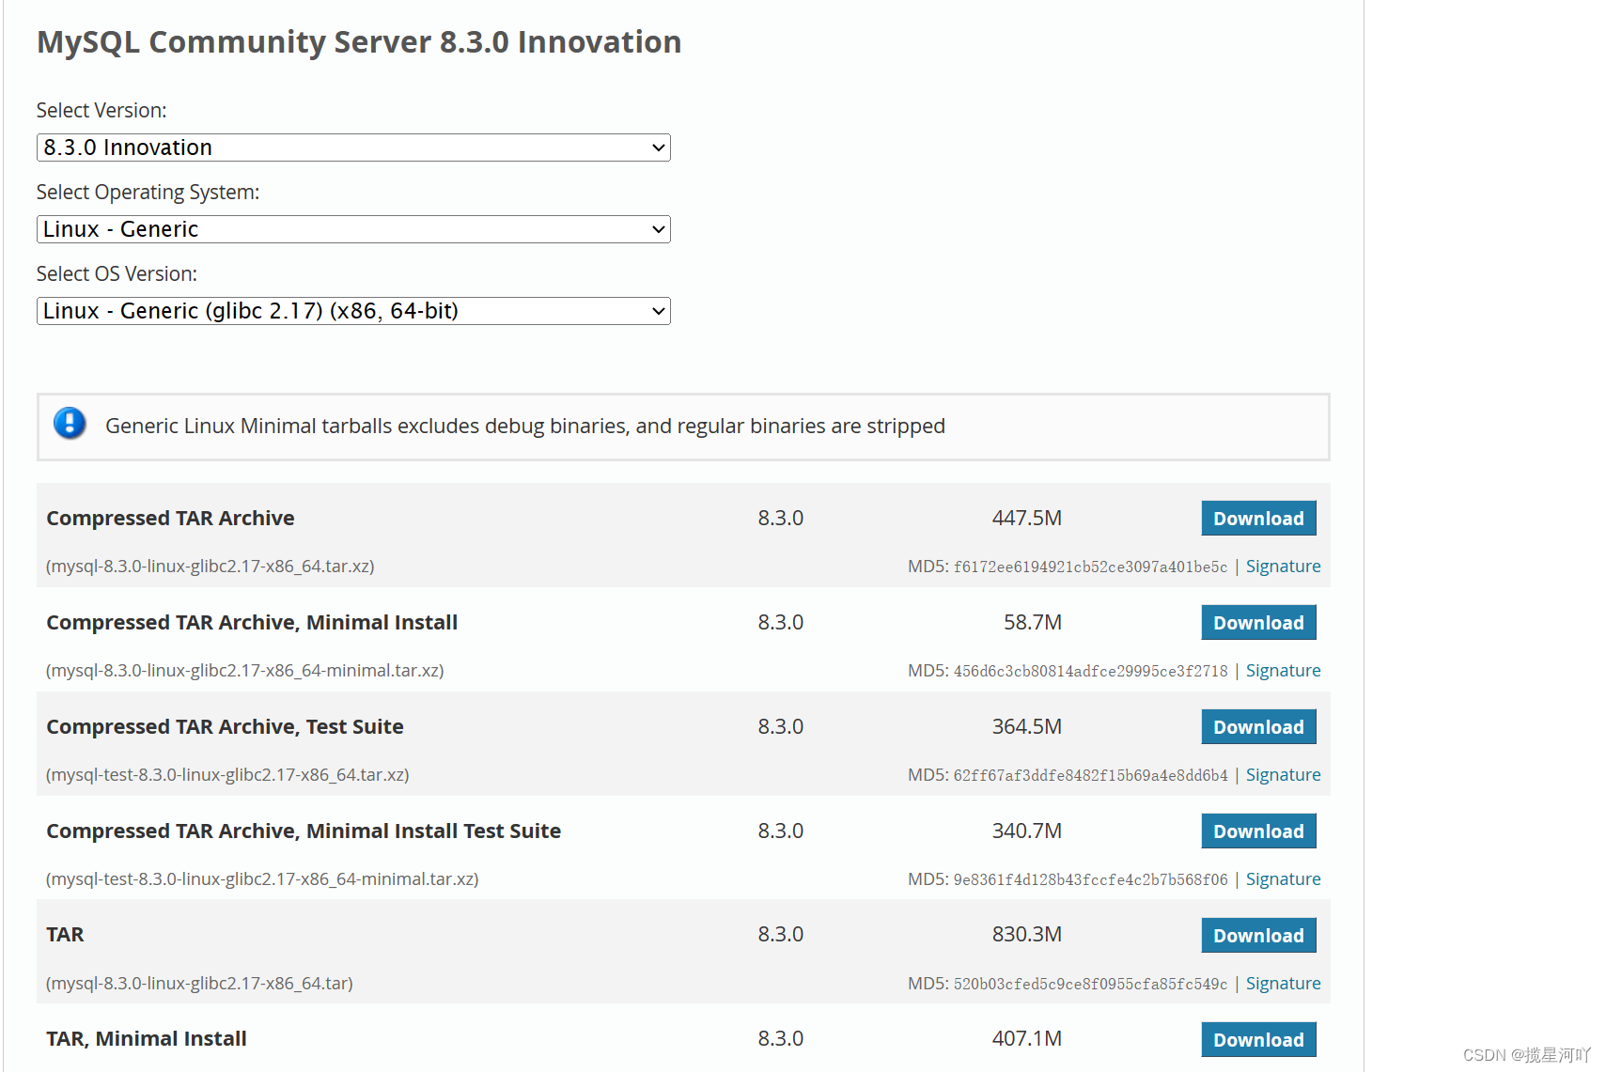This screenshot has width=1606, height=1072.
Task: Select the filename mysql-test-8.3.0-linux-glibc2.17-x86_64.tar.xz
Action: pos(227,775)
